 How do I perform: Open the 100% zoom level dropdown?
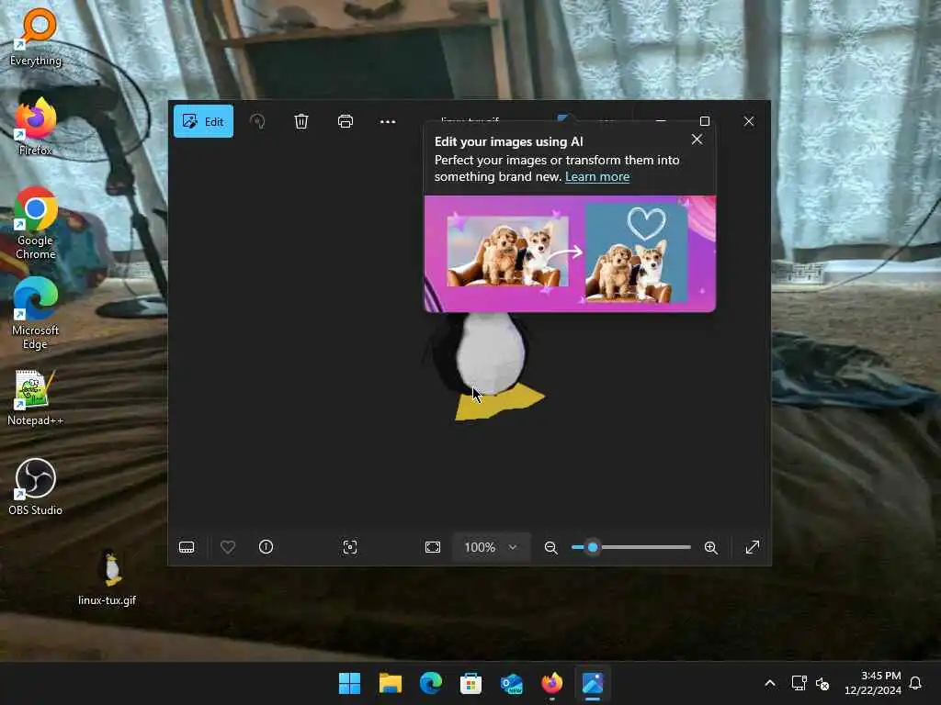pyautogui.click(x=491, y=547)
